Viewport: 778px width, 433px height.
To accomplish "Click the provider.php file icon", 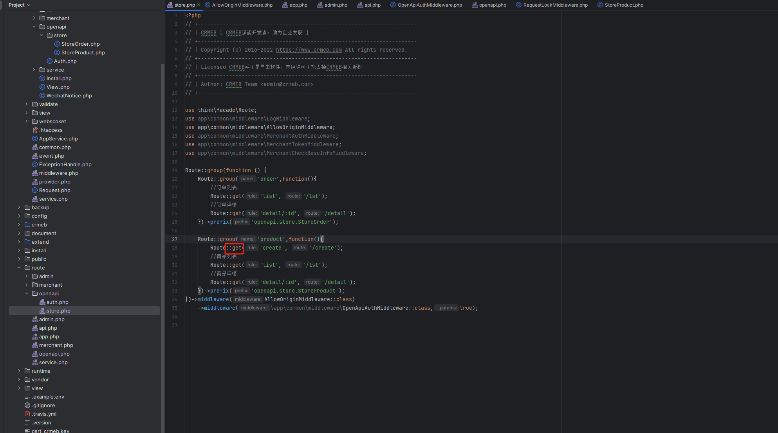I will pyautogui.click(x=35, y=182).
